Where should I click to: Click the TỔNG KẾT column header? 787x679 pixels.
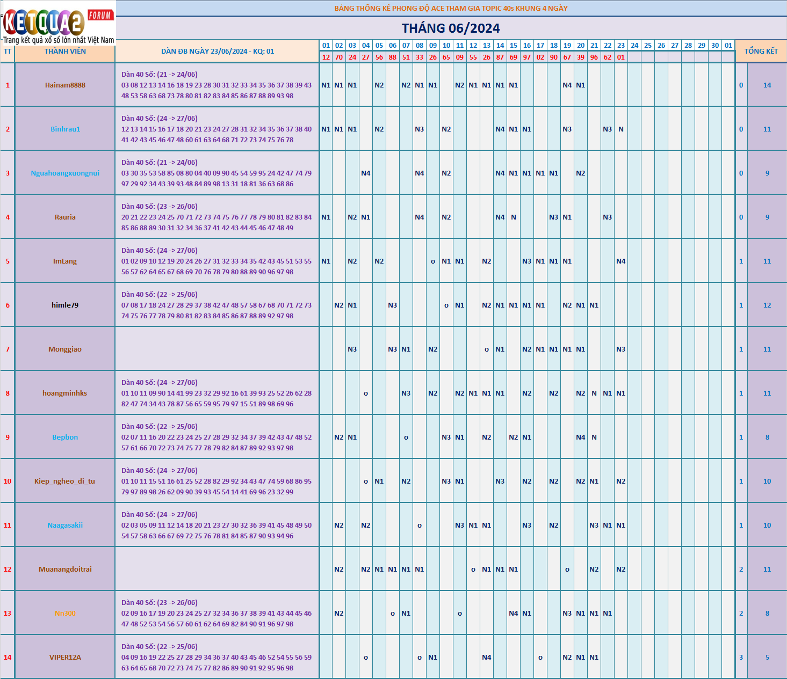[761, 51]
